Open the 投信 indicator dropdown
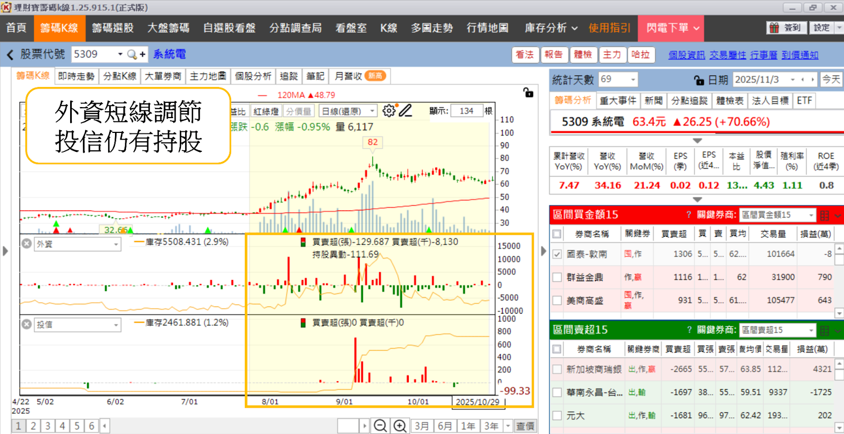This screenshot has height=434, width=844. click(x=116, y=325)
